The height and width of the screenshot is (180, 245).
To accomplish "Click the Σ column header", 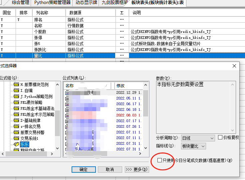I will [x=122, y=13].
